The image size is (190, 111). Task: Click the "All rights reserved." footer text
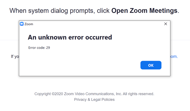(x=139, y=94)
